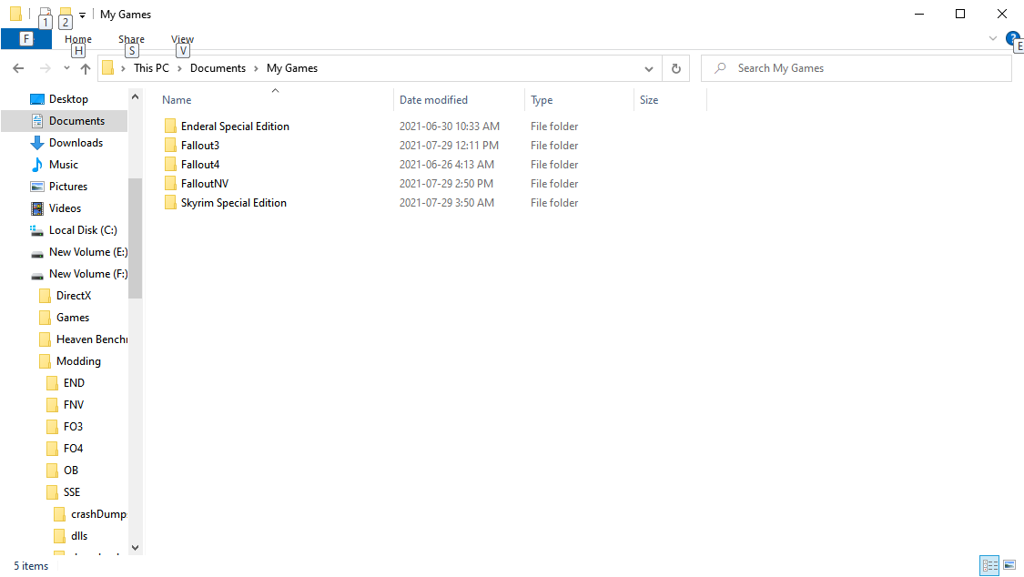1024x577 pixels.
Task: Open Games folder in navigation tree
Action: click(73, 318)
